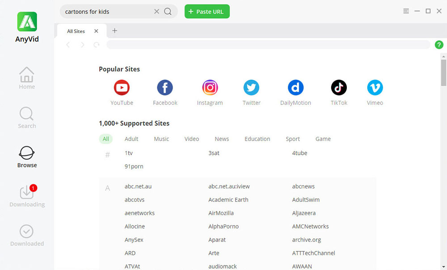
Task: Open the Downloading list
Action: [x=27, y=196]
